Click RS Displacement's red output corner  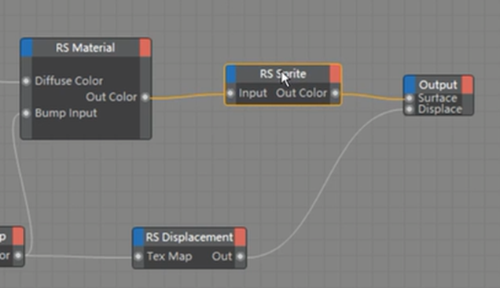240,237
